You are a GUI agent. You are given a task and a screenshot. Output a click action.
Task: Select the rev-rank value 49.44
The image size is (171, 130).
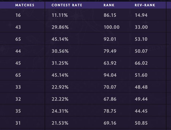[141, 99]
